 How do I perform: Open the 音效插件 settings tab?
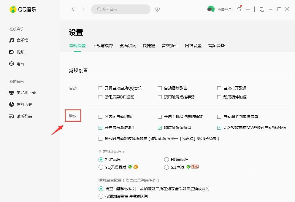[x=169, y=46]
